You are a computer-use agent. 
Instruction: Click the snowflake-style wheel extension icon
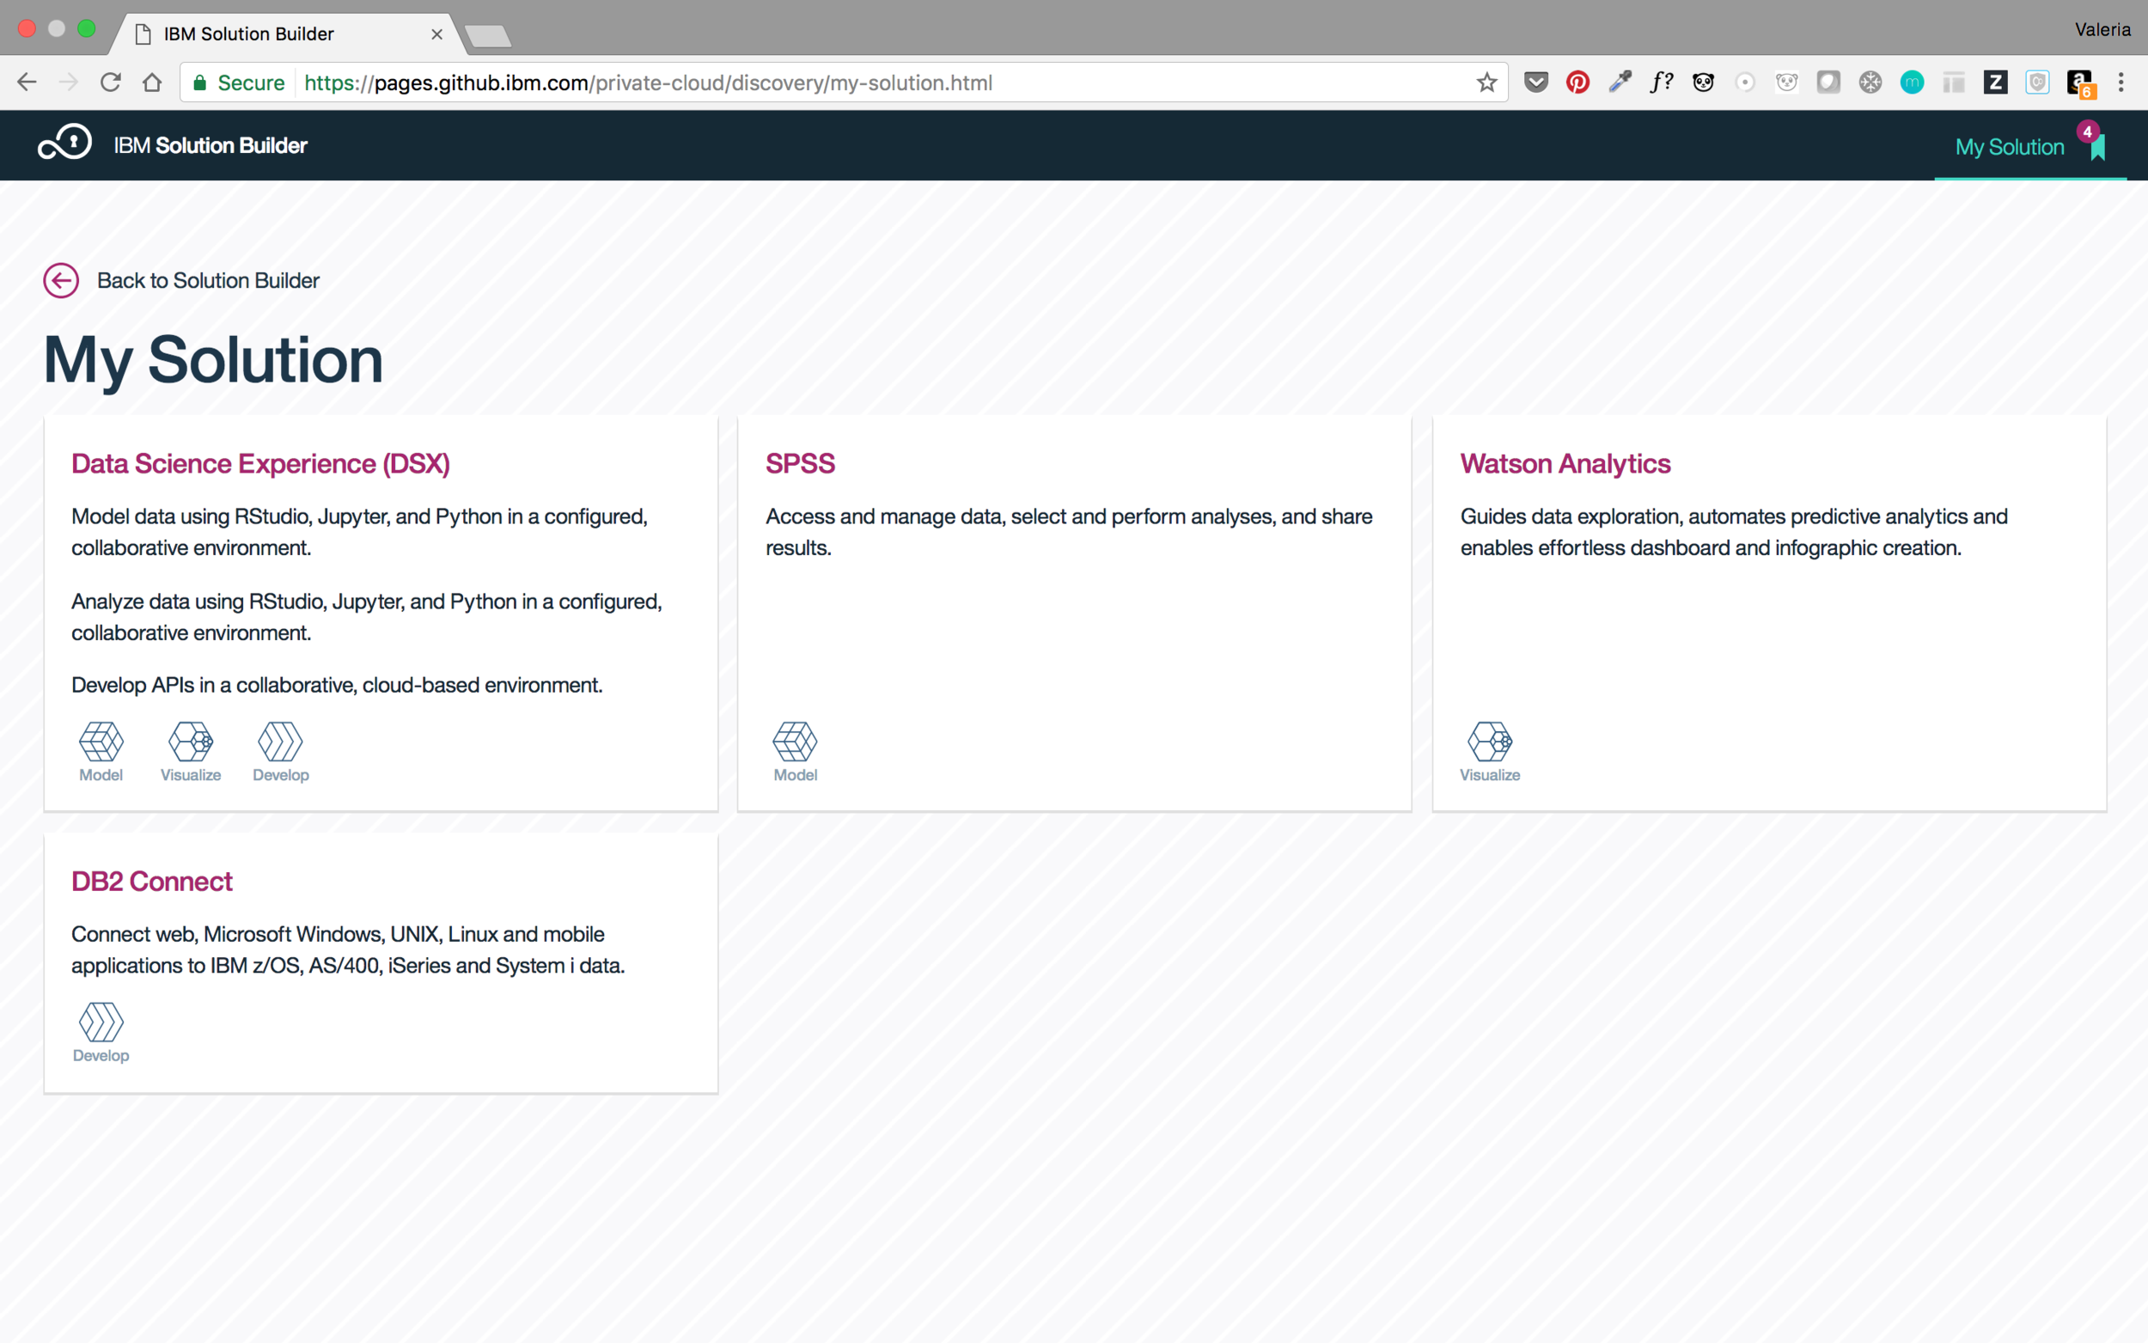(x=1870, y=82)
